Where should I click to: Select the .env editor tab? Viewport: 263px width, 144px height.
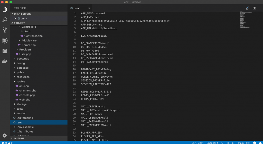click(80, 8)
